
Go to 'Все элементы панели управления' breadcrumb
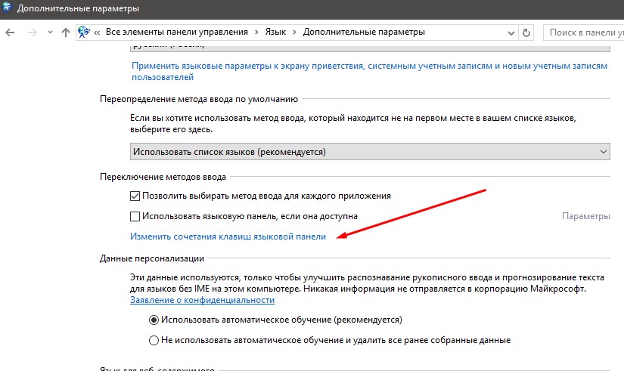pyautogui.click(x=175, y=32)
